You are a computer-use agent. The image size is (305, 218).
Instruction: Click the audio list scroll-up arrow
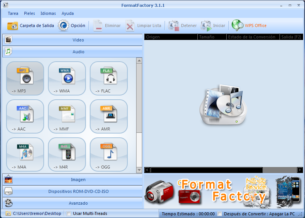coord(139,60)
